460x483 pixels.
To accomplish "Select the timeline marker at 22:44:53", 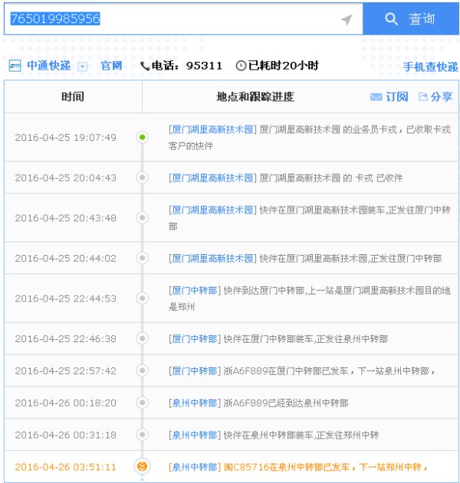I will point(142,299).
